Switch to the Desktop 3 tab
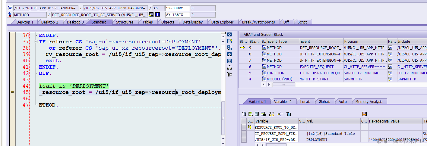 coord(75,22)
